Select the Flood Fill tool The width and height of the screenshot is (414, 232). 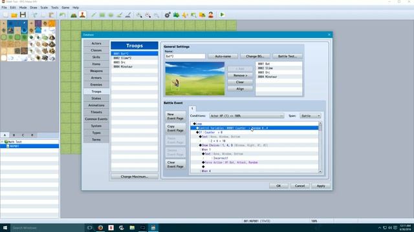click(119, 15)
